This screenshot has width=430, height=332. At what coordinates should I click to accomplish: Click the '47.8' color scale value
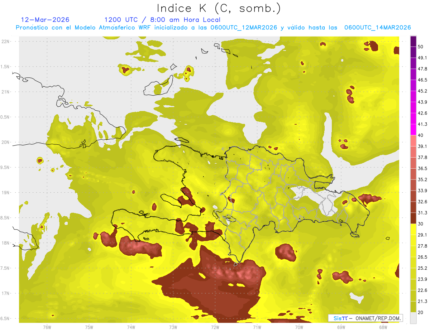[x=422, y=69]
